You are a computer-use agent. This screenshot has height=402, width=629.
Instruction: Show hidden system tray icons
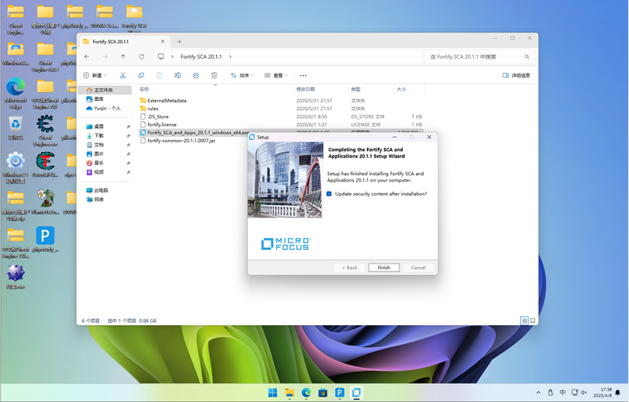(x=539, y=392)
